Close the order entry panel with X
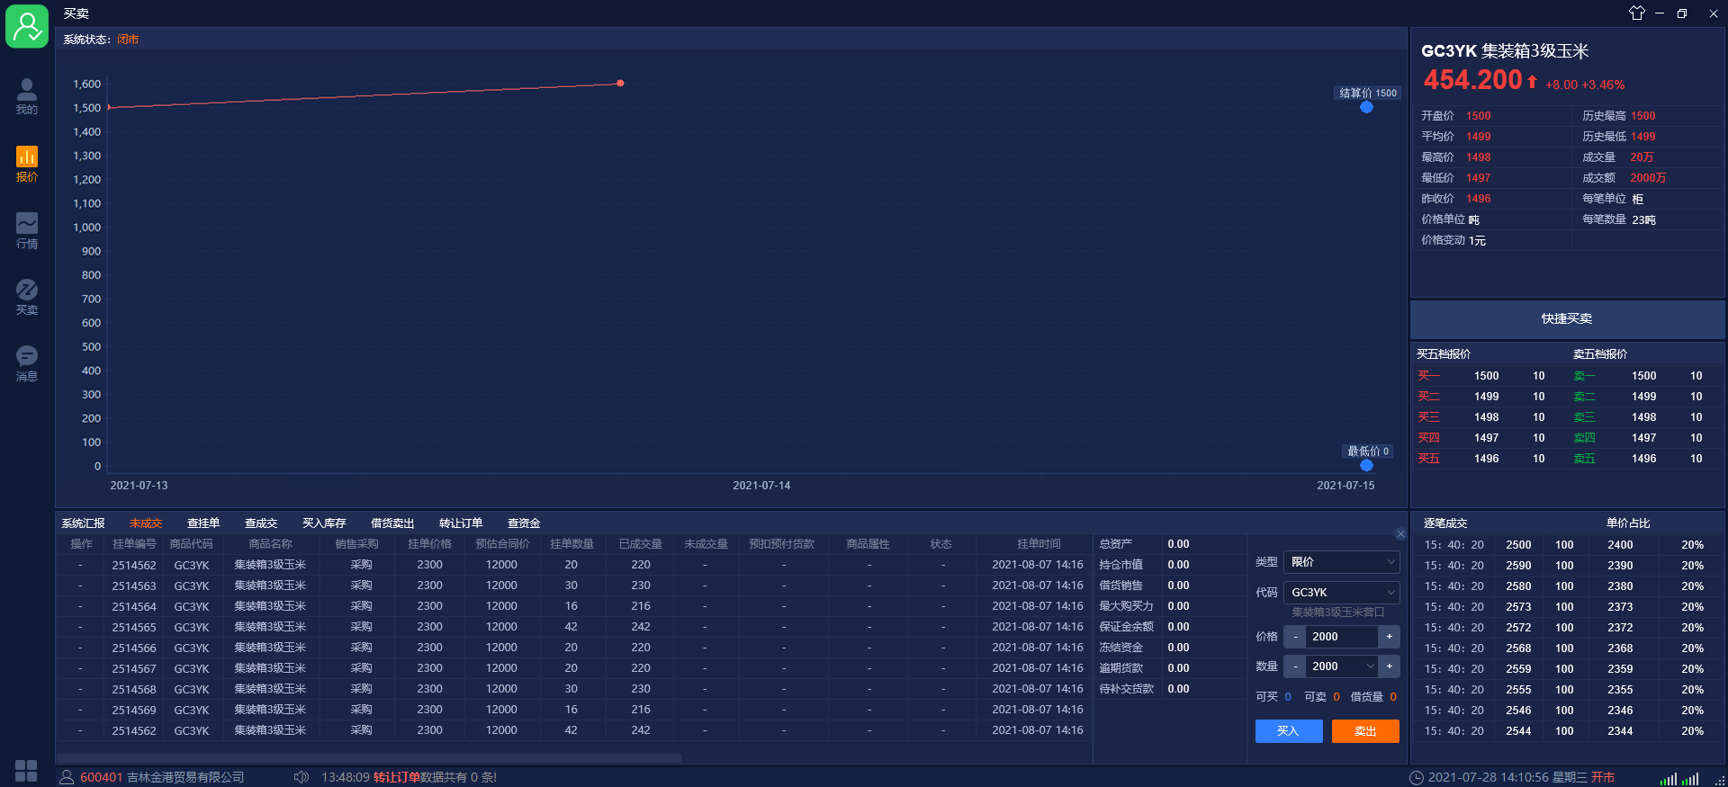Screen dimensions: 1728x787 tap(1400, 534)
